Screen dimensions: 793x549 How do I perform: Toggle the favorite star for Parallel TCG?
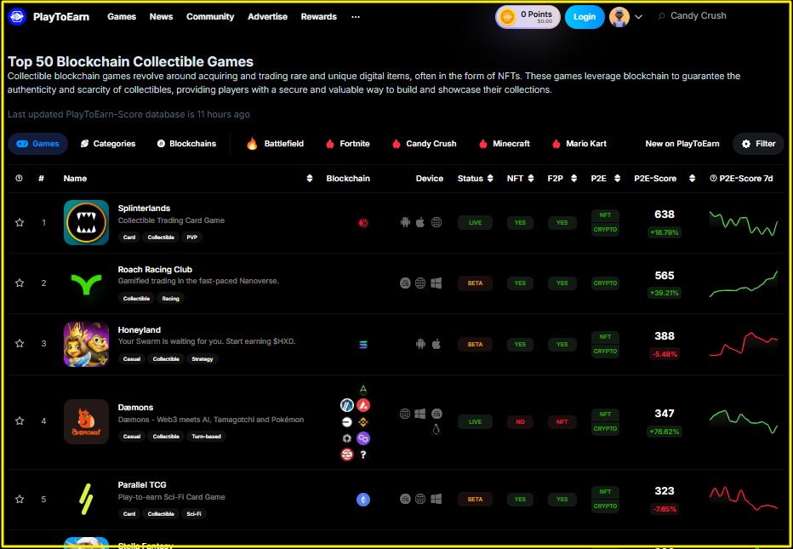pyautogui.click(x=20, y=500)
